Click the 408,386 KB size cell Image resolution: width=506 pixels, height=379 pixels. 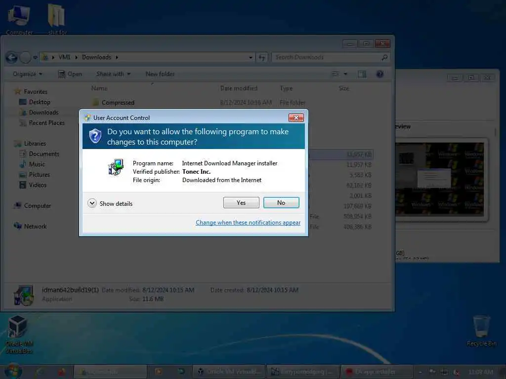[x=358, y=227]
